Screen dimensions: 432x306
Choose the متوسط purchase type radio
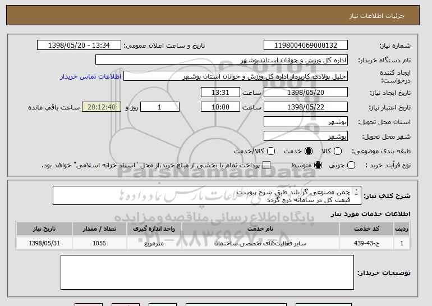pos(318,165)
